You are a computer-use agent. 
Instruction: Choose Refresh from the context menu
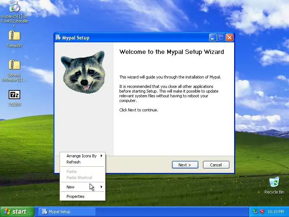[x=83, y=162]
